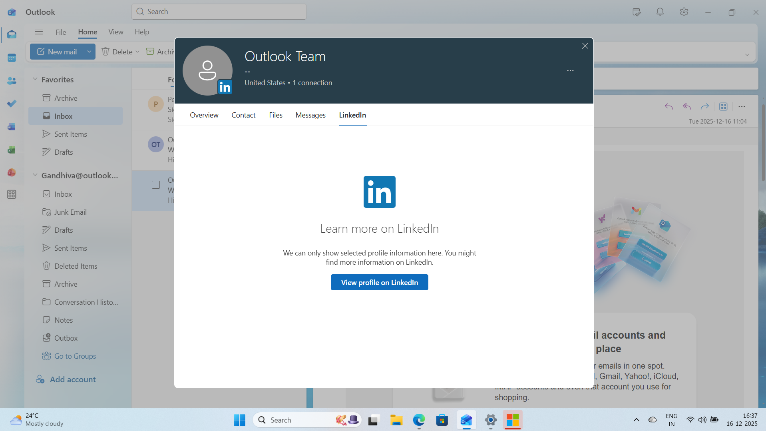Open Windows Start menu

click(239, 420)
